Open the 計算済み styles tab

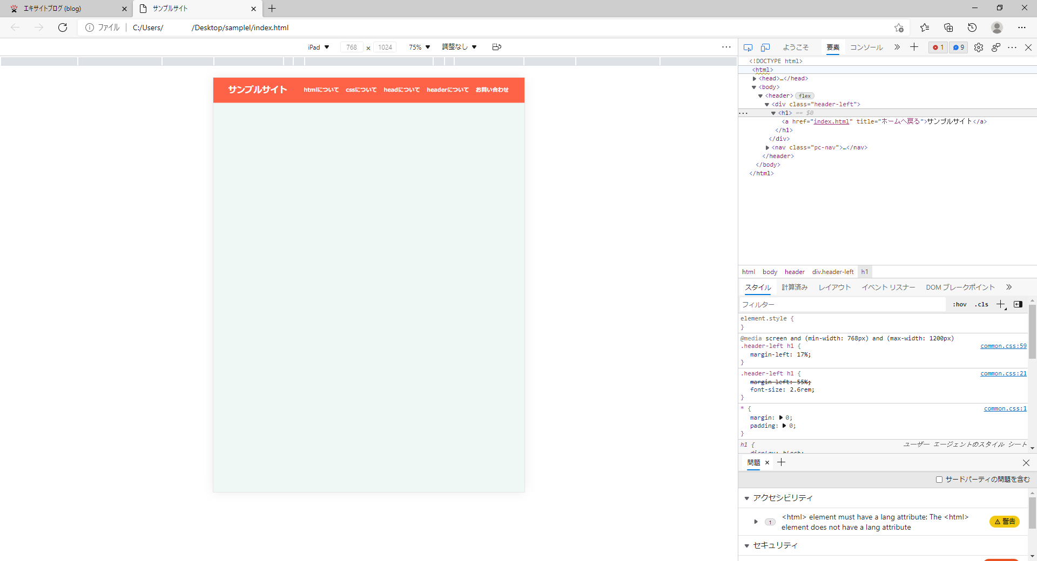(x=794, y=288)
